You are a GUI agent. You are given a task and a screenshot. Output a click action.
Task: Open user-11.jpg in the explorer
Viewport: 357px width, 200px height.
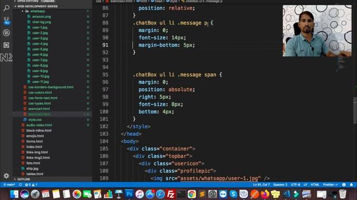[x=41, y=82]
